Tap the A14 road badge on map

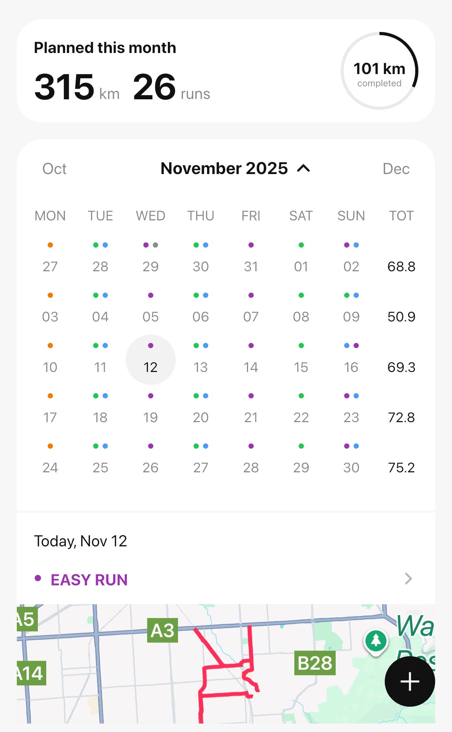click(x=31, y=673)
